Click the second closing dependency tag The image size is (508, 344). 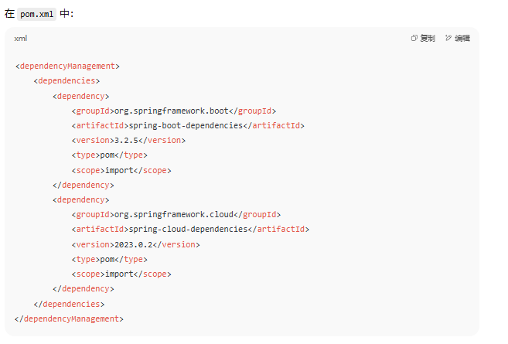point(84,289)
